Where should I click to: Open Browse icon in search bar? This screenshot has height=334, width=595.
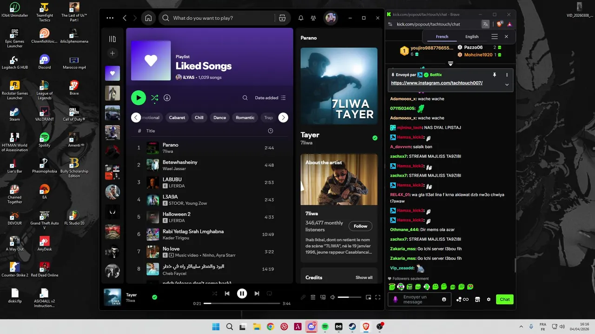(282, 18)
